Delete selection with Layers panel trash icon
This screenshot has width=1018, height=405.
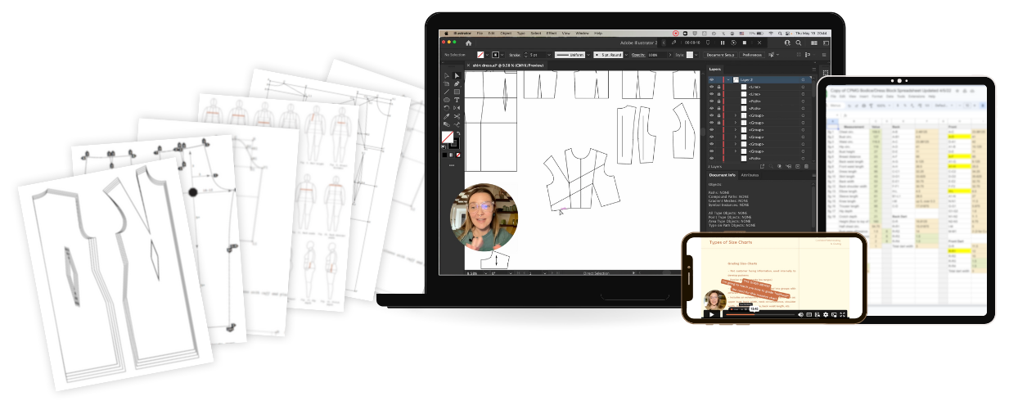[806, 166]
